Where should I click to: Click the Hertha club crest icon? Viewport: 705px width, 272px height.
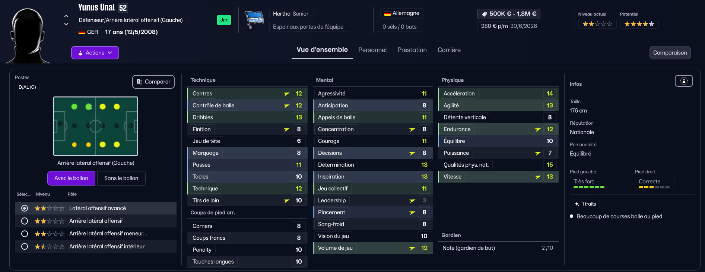click(x=254, y=20)
